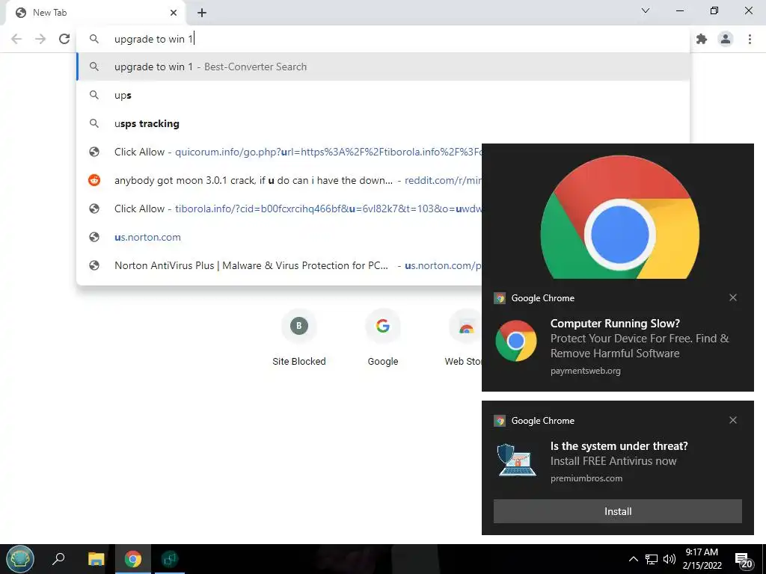Close the New Tab tab
The image size is (766, 574).
coord(174,13)
